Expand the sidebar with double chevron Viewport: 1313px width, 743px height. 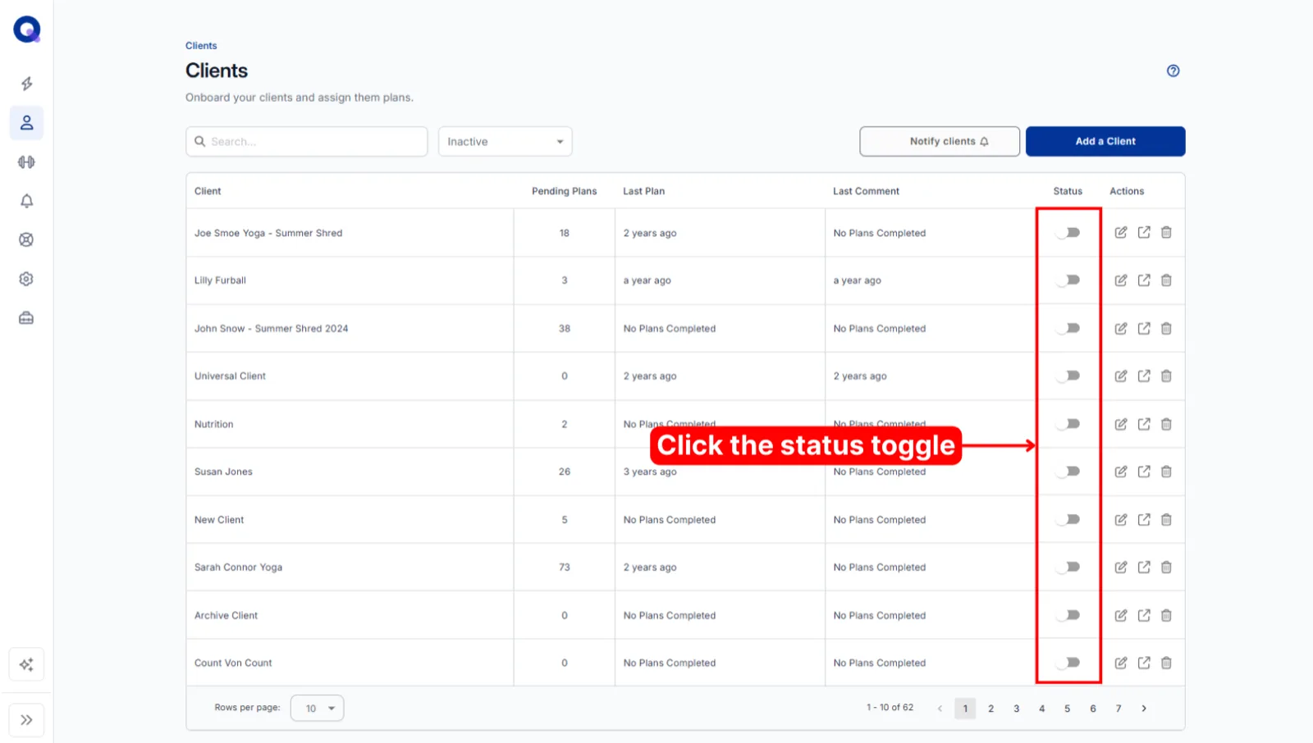point(26,720)
